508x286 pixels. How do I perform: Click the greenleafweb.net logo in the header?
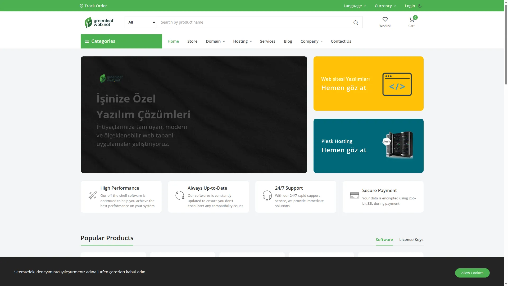point(99,23)
